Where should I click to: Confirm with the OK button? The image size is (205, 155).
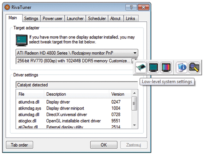pos(104,145)
